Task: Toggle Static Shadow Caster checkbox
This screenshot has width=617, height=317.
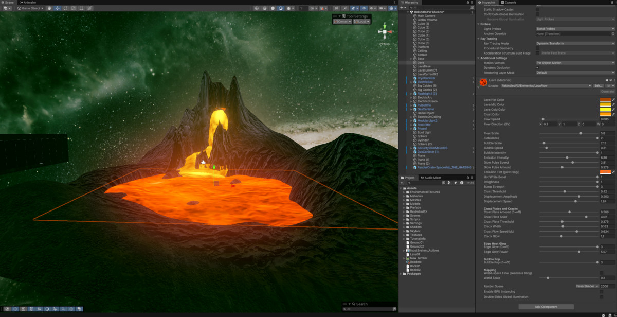Action: (538, 9)
